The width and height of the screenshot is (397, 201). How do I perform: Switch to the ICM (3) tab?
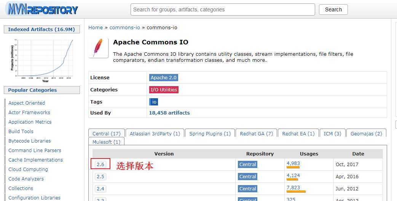(332, 133)
